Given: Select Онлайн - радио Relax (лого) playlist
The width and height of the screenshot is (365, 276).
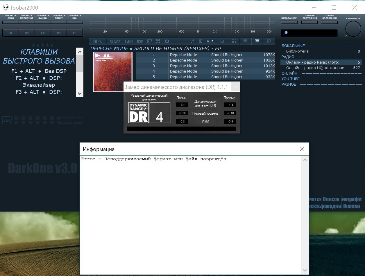Looking at the screenshot, I should click(321, 62).
